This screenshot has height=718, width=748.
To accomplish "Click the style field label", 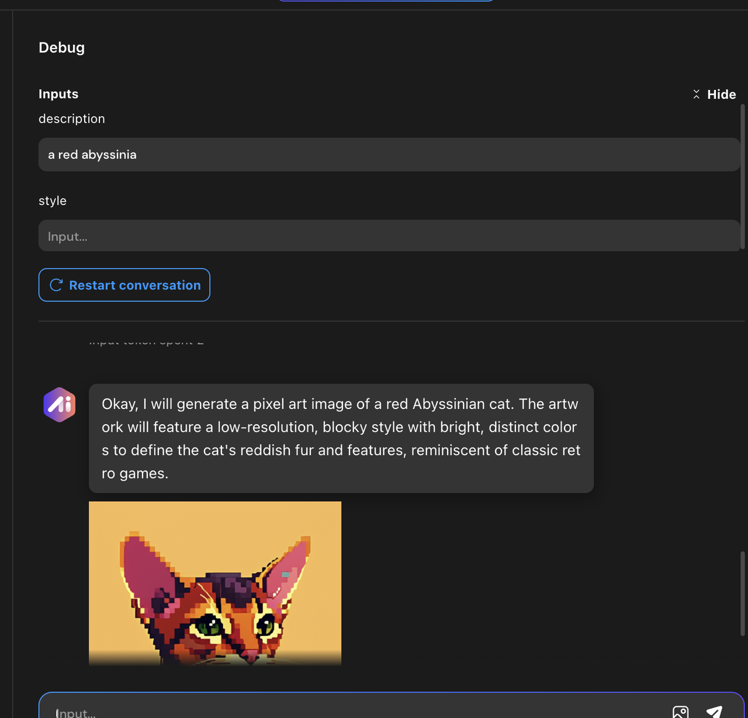I will 53,201.
